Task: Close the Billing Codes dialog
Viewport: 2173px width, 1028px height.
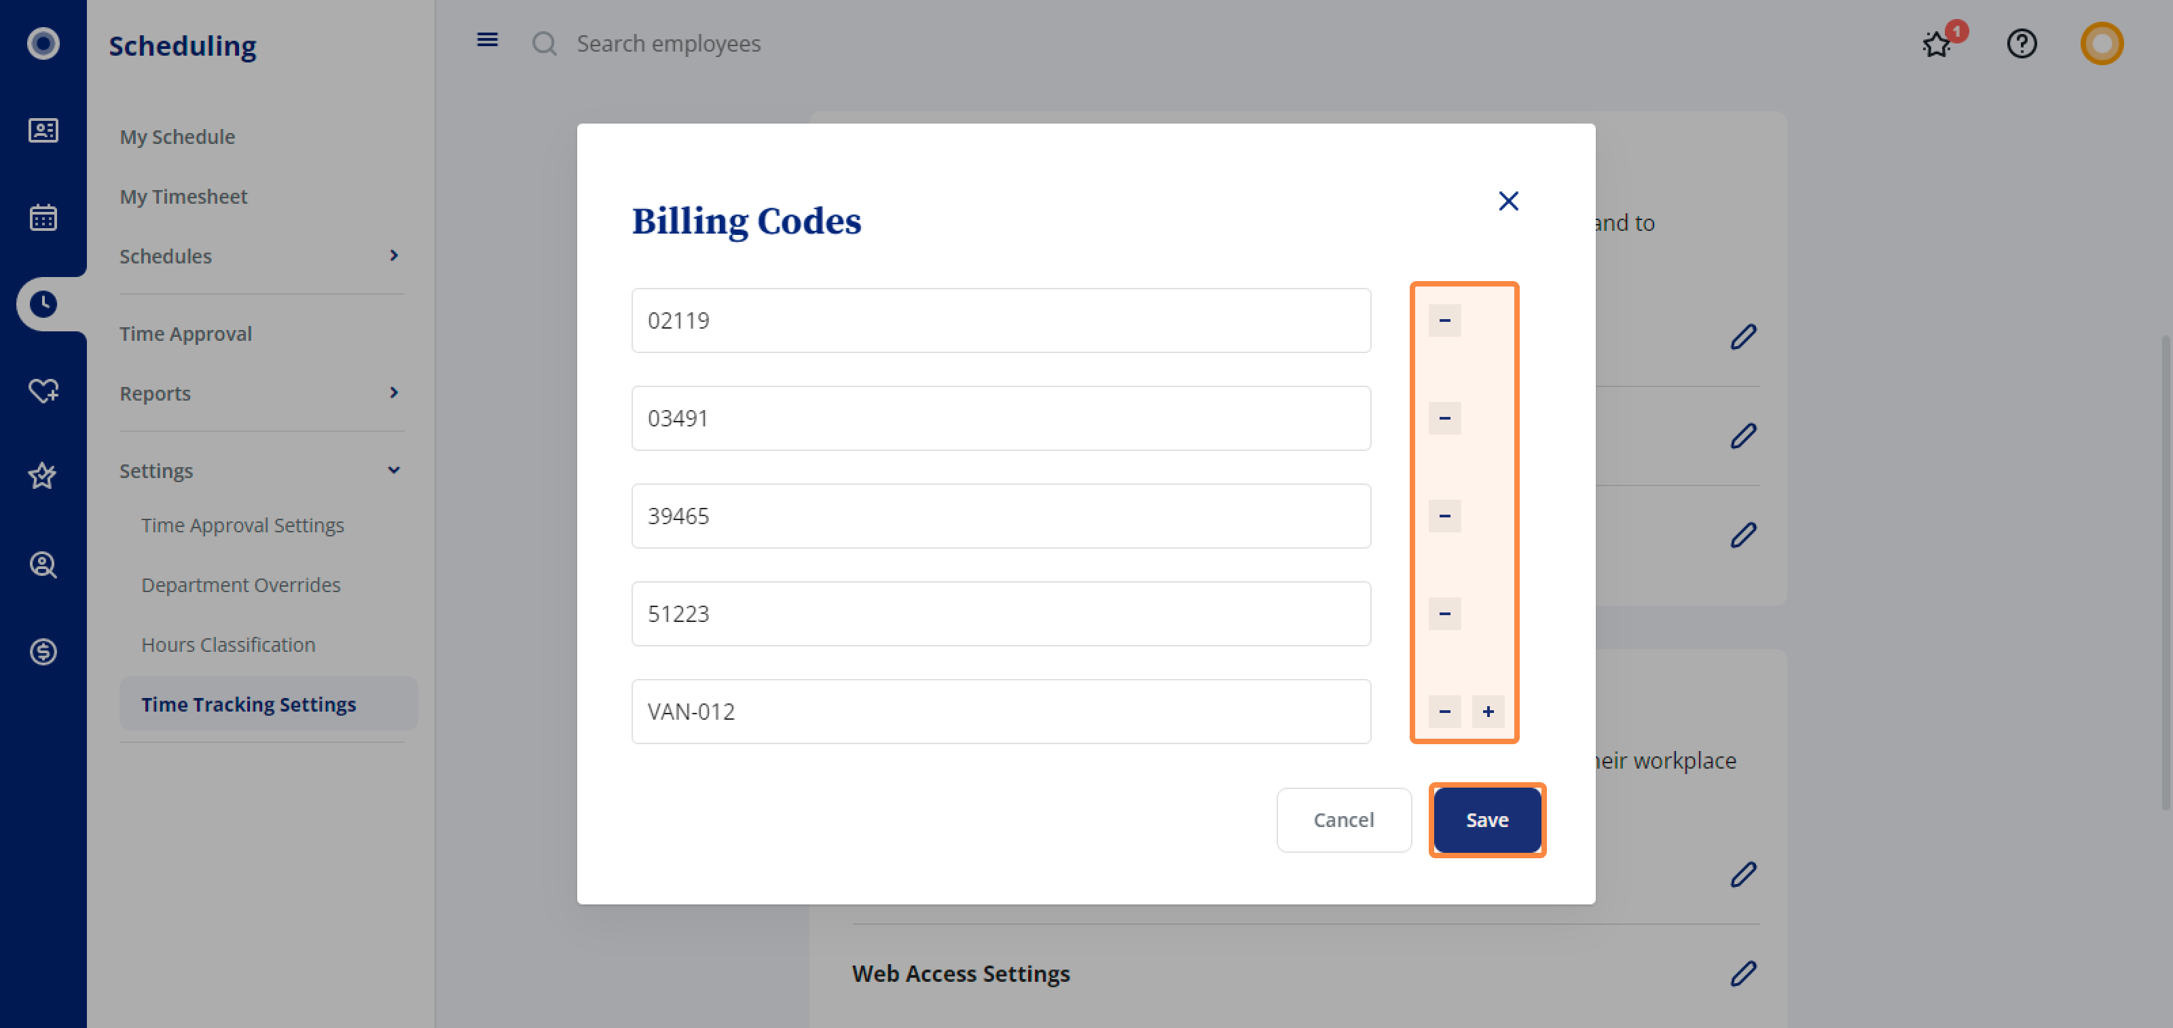Action: point(1508,201)
